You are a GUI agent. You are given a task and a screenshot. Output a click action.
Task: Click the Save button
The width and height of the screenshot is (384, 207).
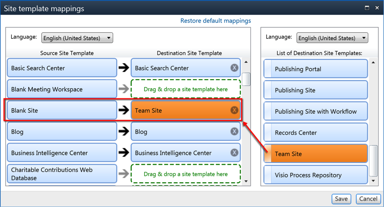341,198
